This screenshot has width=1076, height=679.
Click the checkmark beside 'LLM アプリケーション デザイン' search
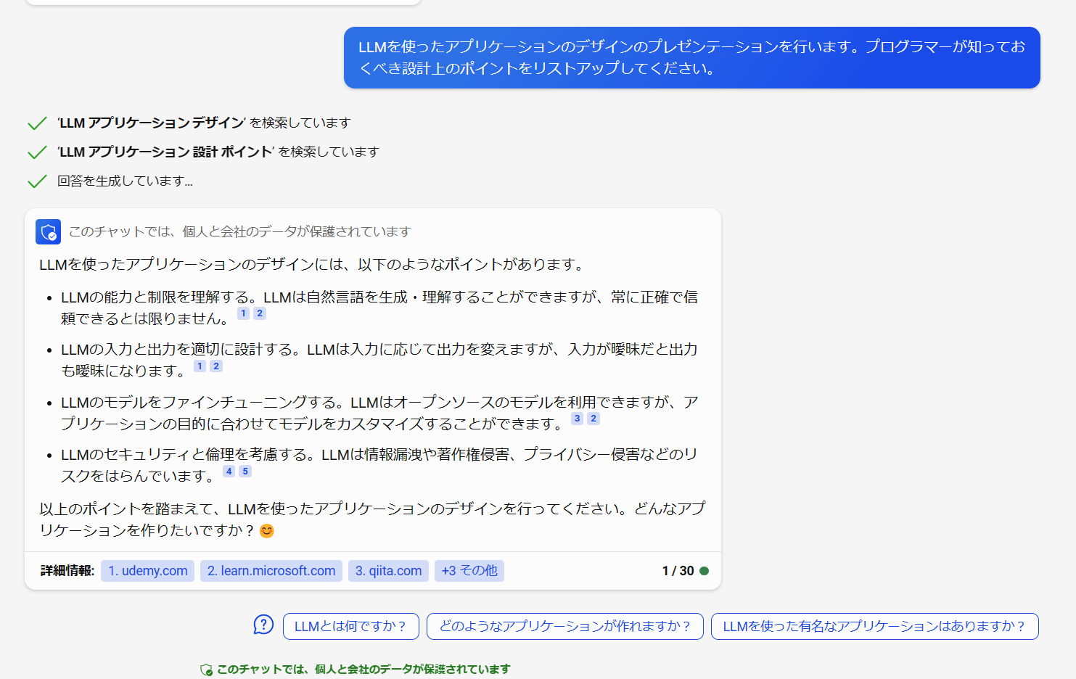click(37, 123)
